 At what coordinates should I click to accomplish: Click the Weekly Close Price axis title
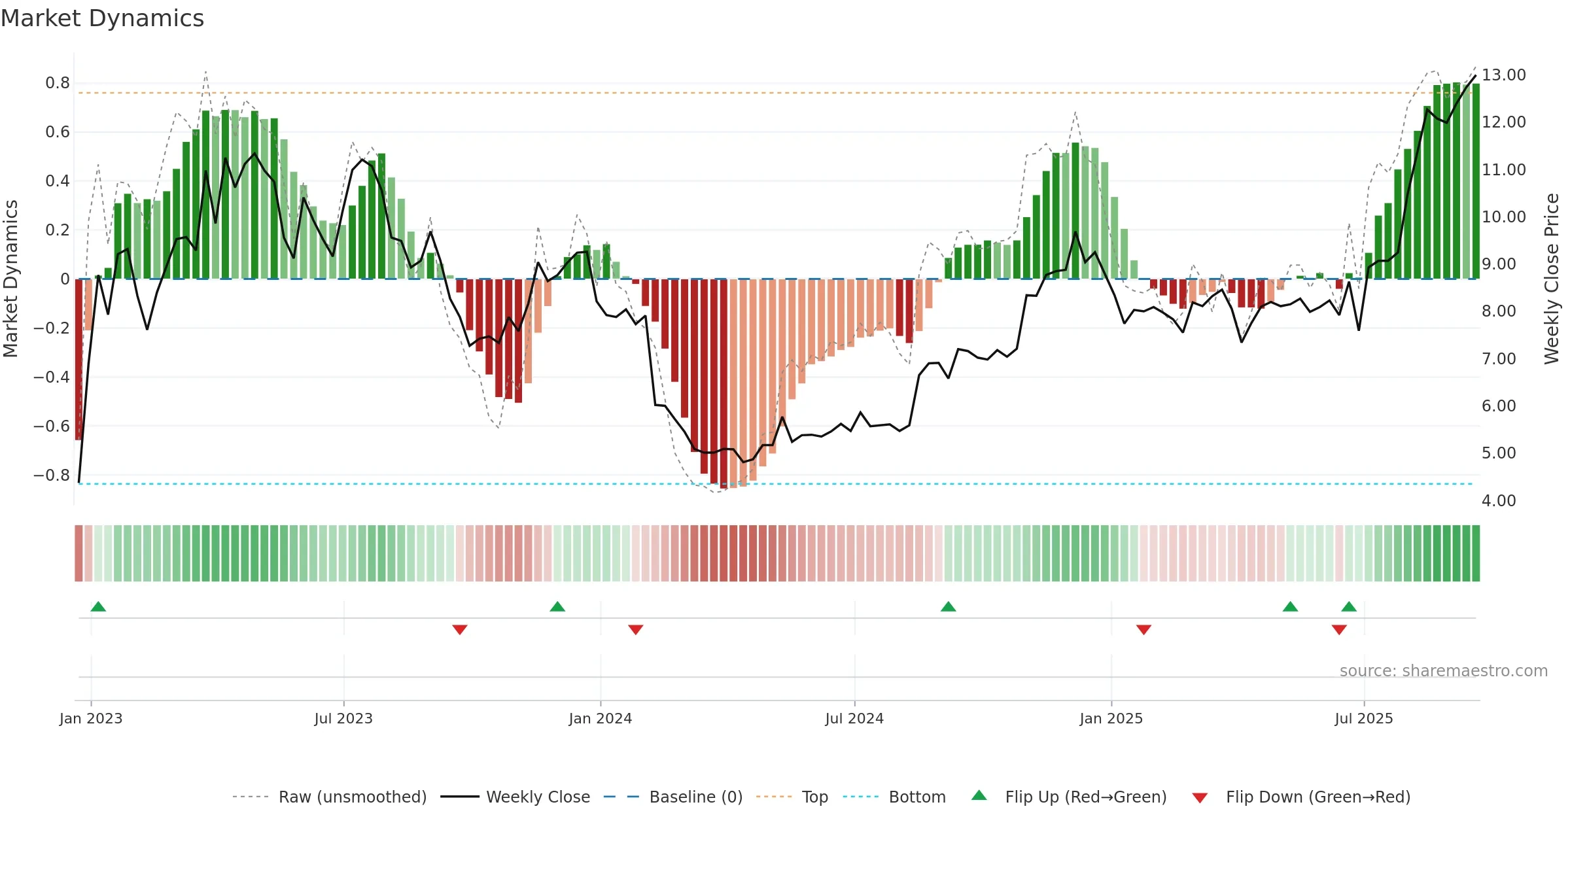(1552, 279)
